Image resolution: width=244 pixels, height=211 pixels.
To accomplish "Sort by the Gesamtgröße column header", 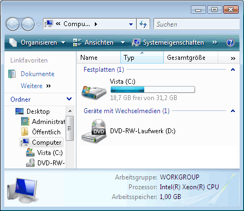I will 190,58.
